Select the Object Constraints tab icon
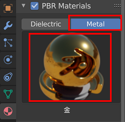 [8, 77]
